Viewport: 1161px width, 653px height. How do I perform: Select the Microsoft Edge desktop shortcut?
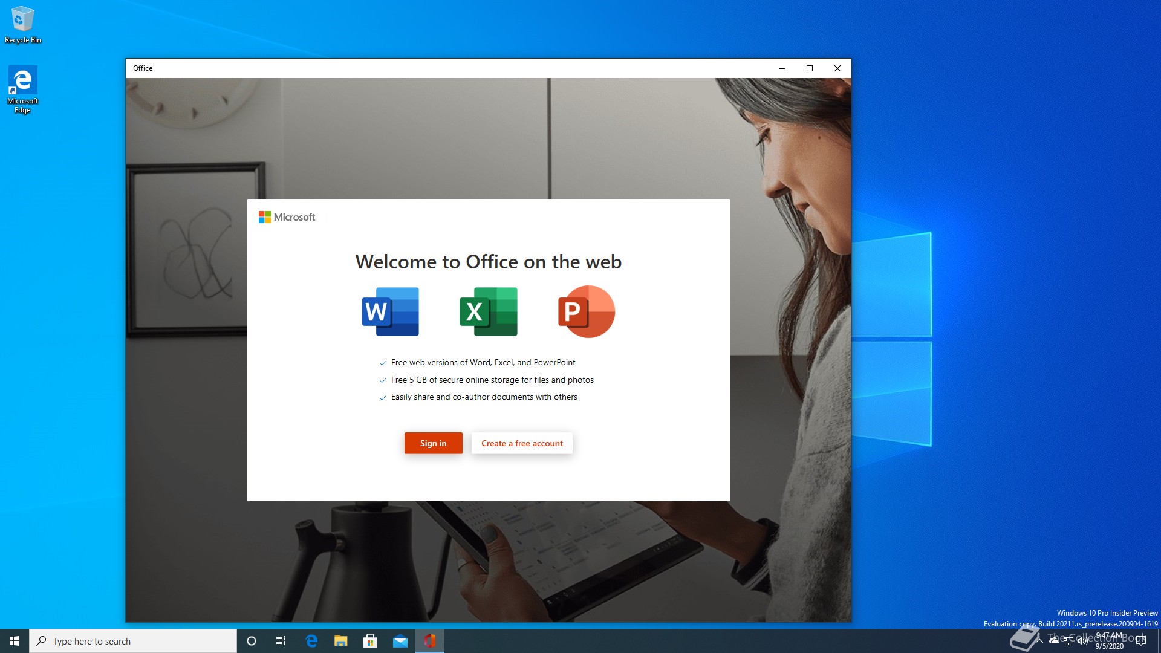tap(23, 89)
